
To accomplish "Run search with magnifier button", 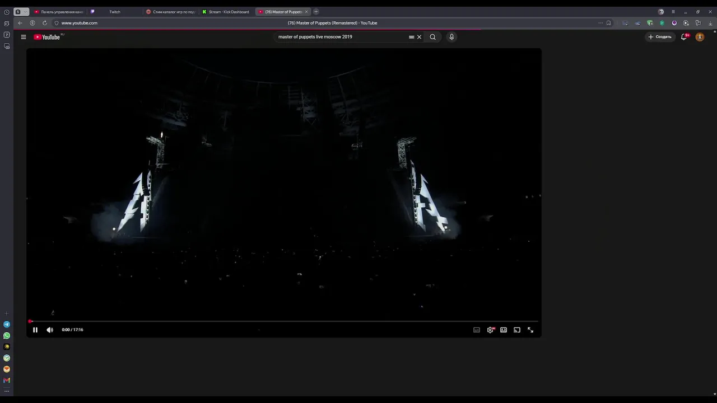I will [432, 37].
